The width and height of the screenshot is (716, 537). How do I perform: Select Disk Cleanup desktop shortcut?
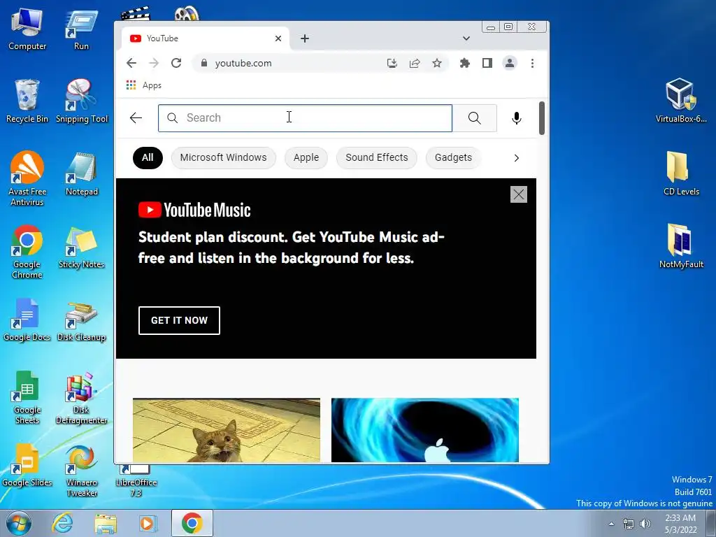(82, 320)
